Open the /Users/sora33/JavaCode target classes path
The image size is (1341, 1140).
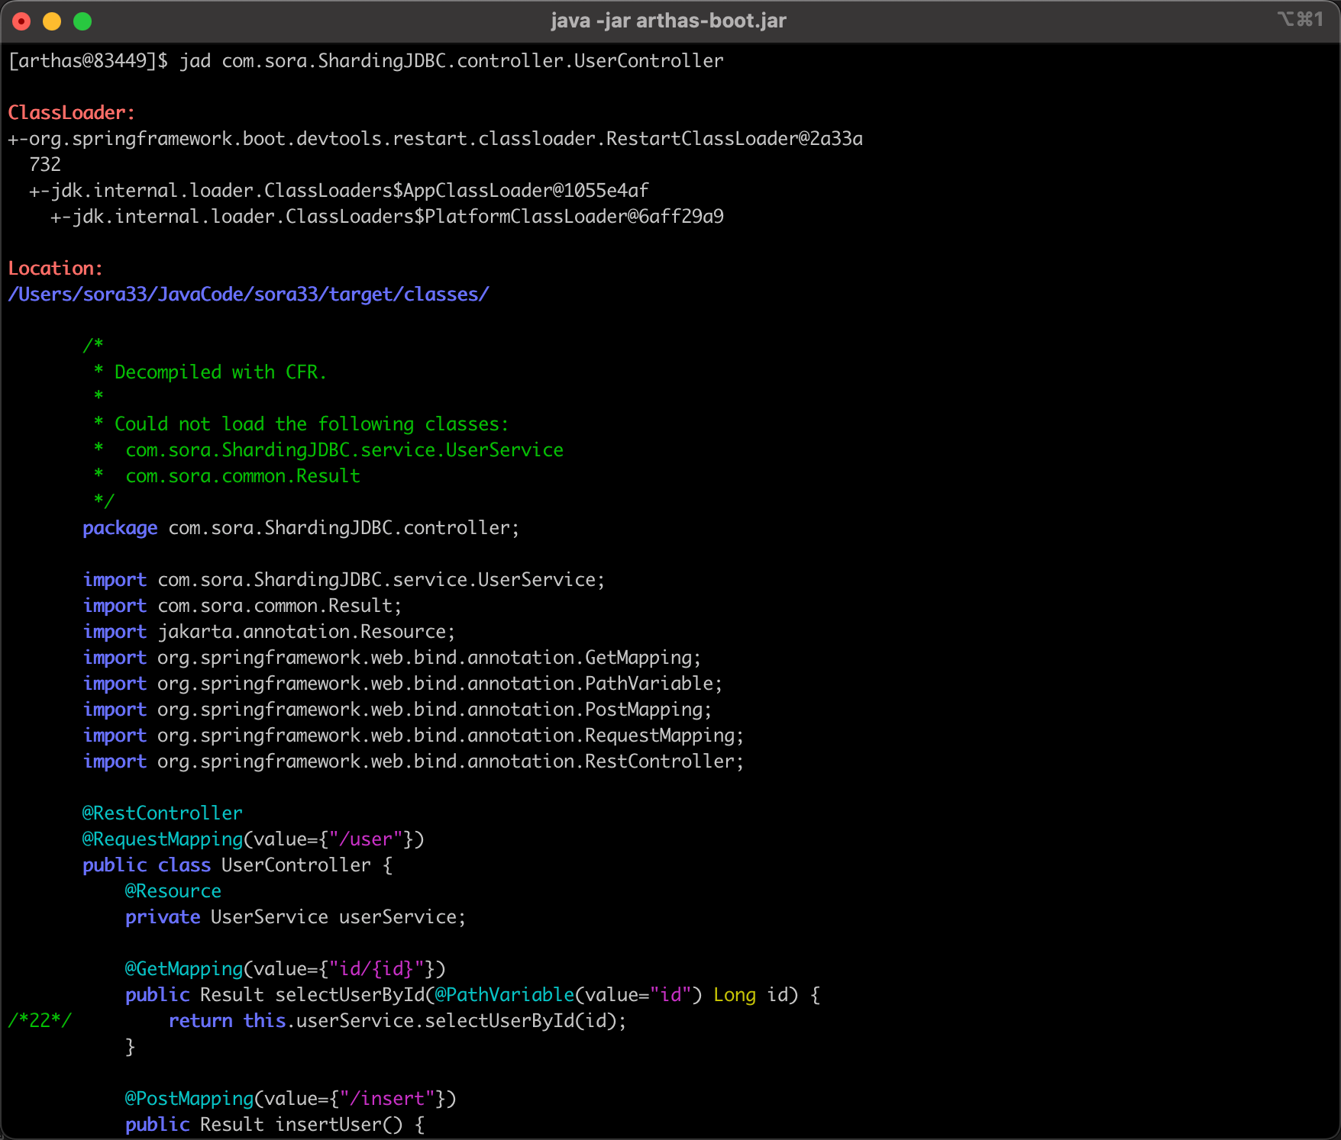pos(248,295)
